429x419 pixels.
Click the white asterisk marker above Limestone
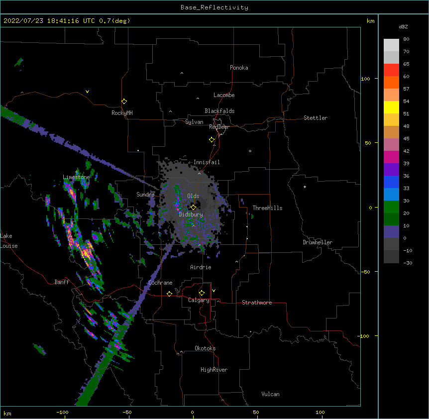coord(77,172)
